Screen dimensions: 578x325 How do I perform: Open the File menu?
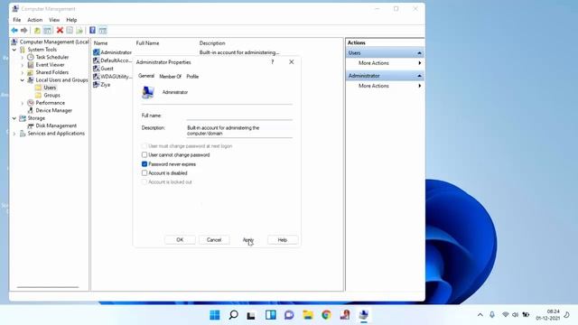click(x=17, y=20)
